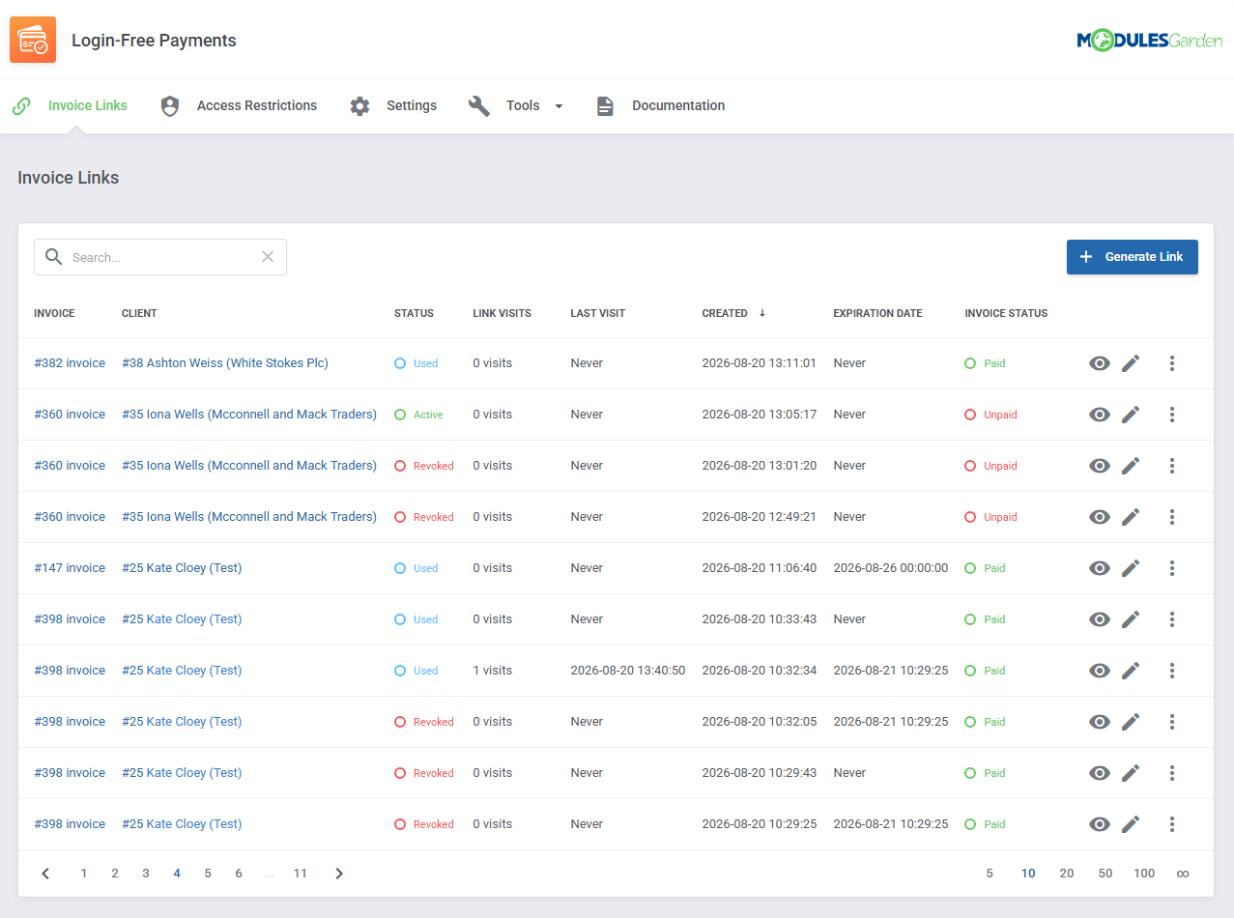Click last visit value 2026-08-20 13:40:50
This screenshot has width=1234, height=918.
pyautogui.click(x=628, y=671)
